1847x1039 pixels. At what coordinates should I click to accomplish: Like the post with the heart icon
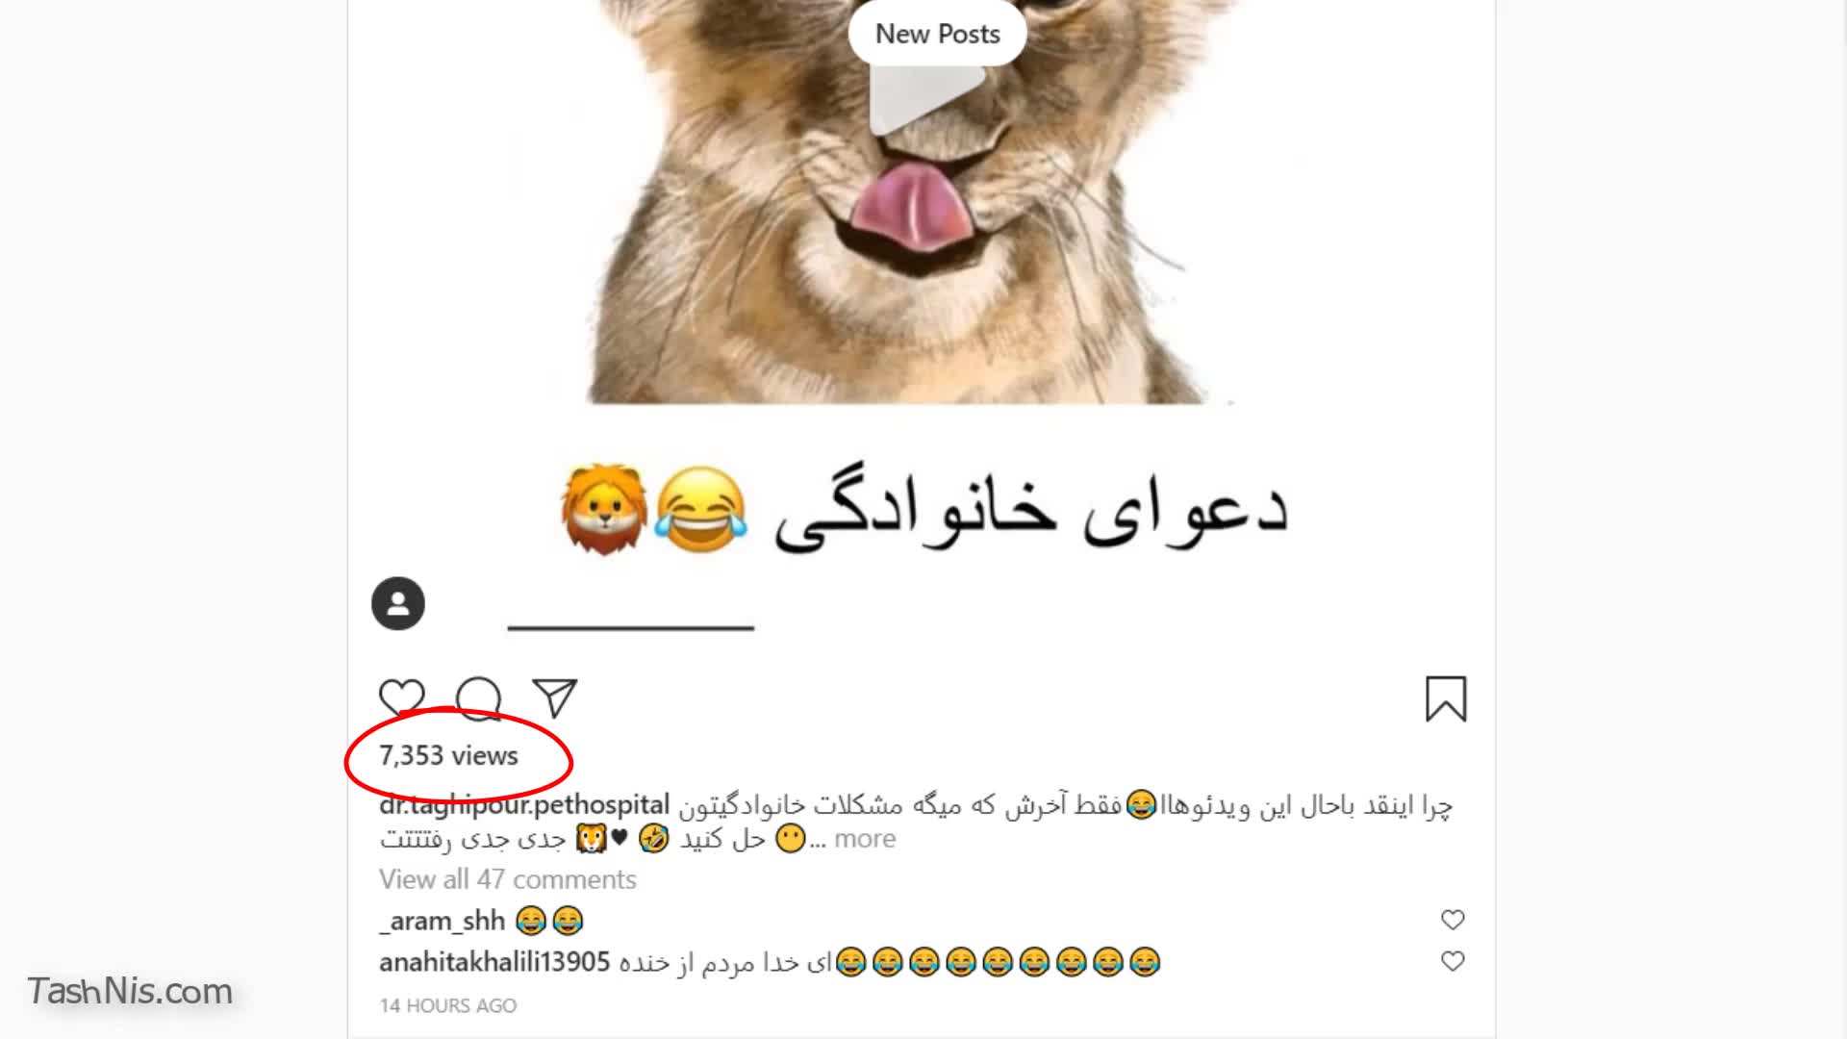click(401, 699)
